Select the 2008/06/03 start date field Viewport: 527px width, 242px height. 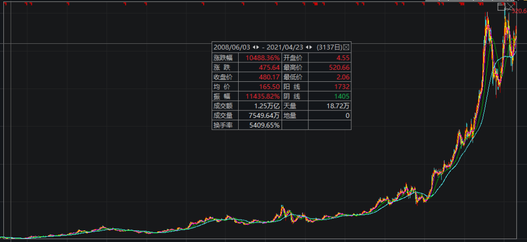coord(232,47)
